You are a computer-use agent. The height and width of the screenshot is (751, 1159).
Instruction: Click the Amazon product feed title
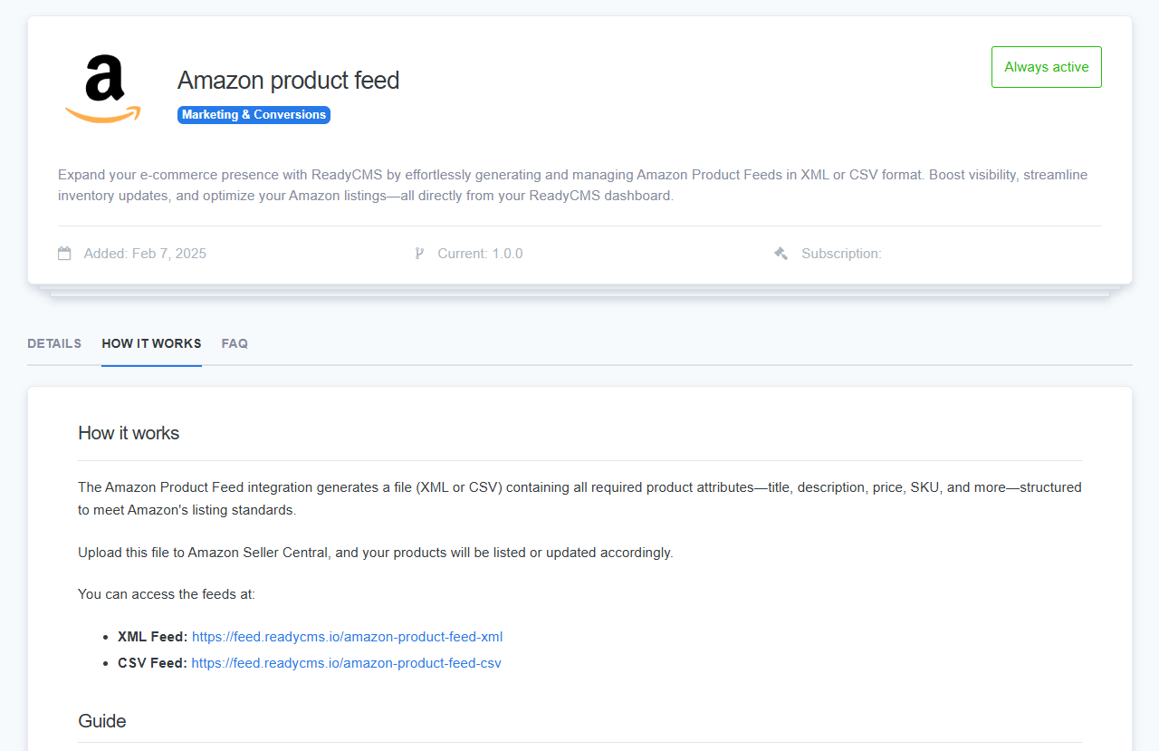coord(288,81)
